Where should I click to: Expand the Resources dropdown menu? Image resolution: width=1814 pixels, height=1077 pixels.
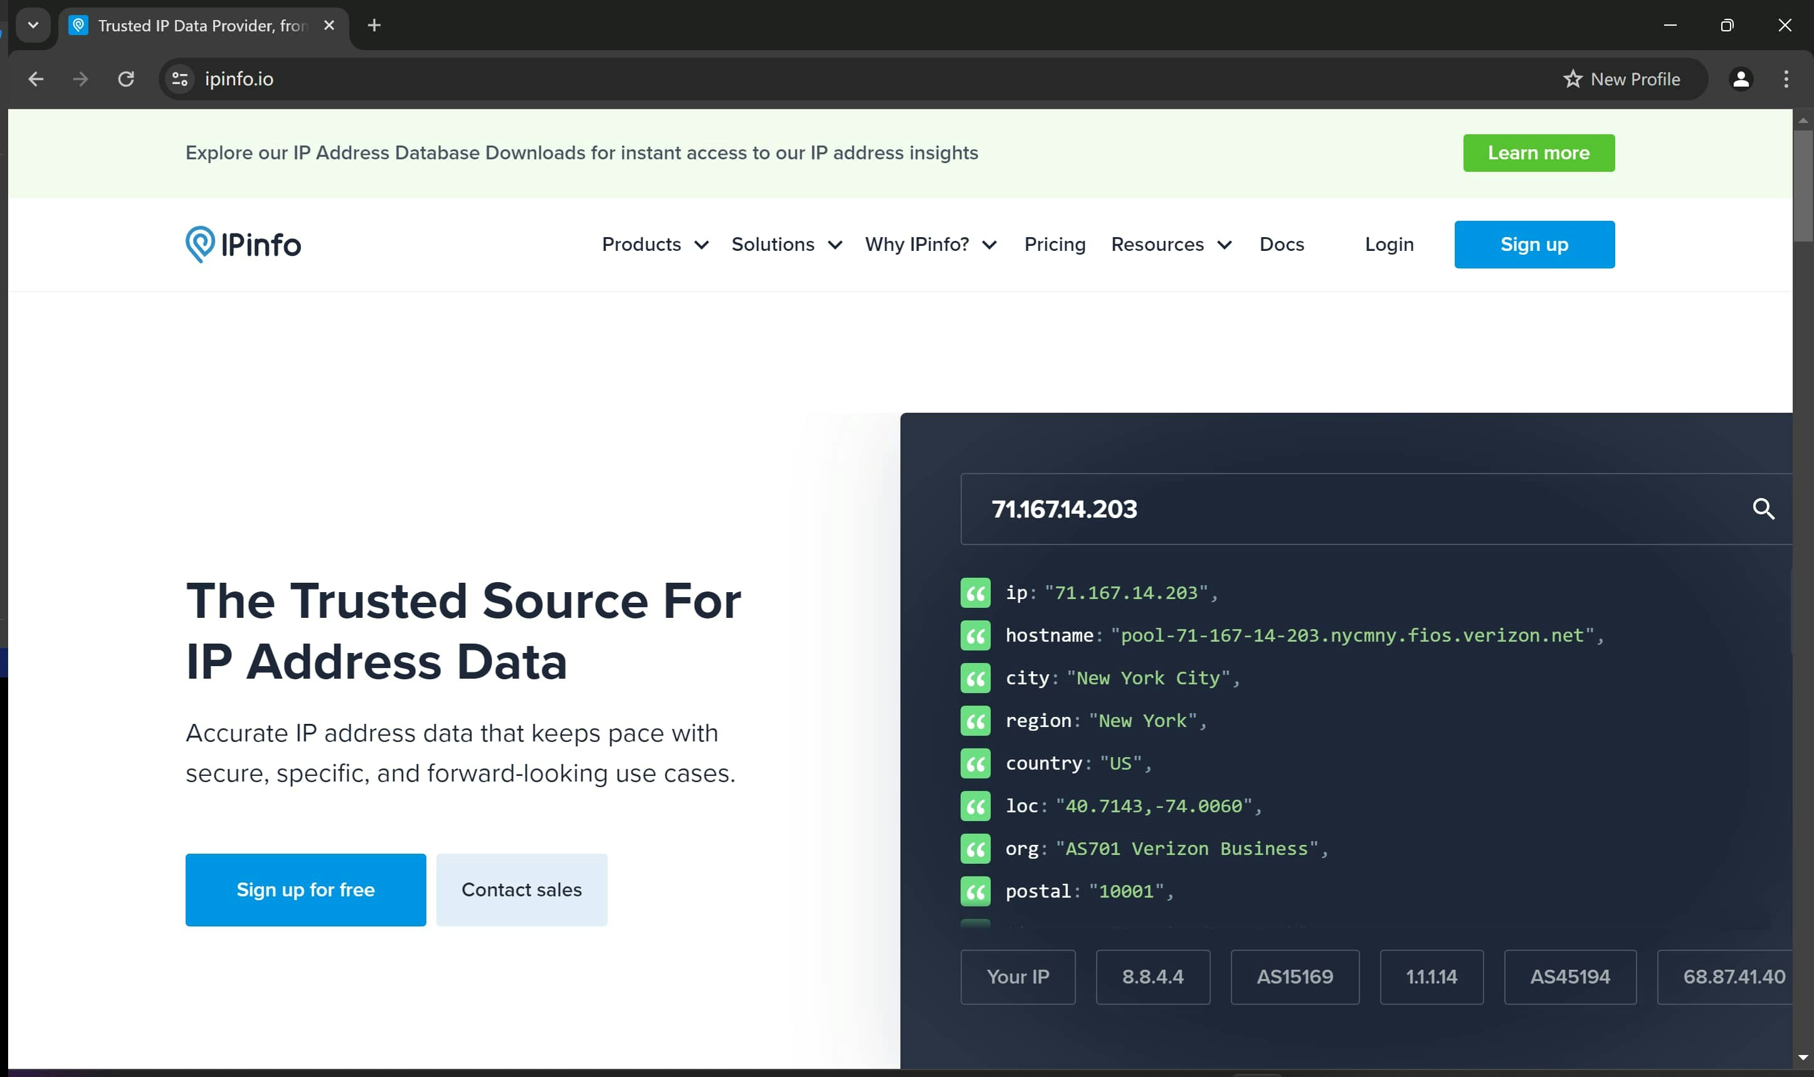click(x=1171, y=245)
